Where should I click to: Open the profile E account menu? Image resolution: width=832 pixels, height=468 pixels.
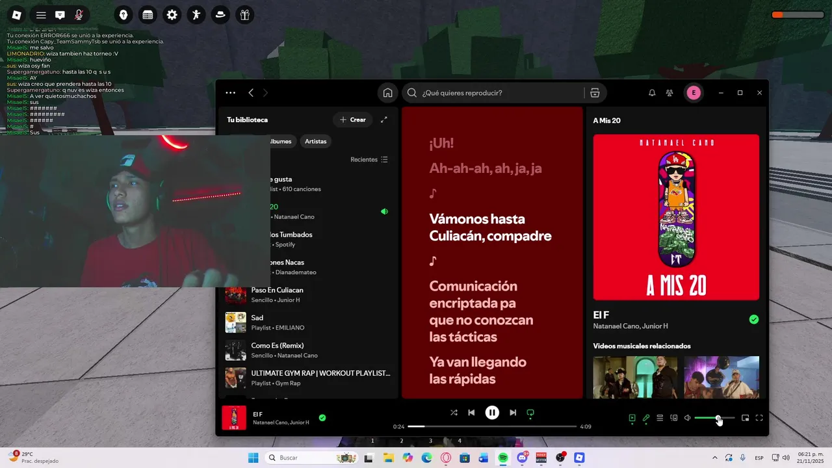(694, 93)
